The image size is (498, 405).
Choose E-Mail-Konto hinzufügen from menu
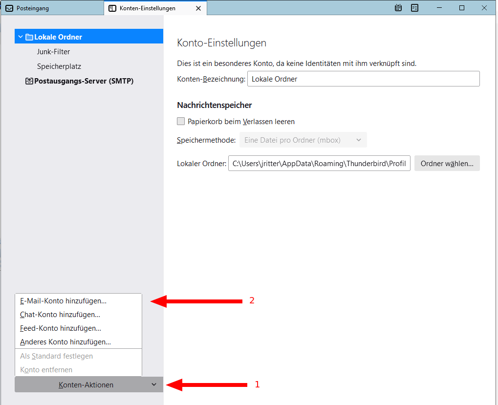click(x=64, y=301)
